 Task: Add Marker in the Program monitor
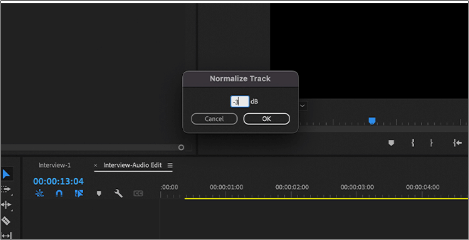coord(391,143)
